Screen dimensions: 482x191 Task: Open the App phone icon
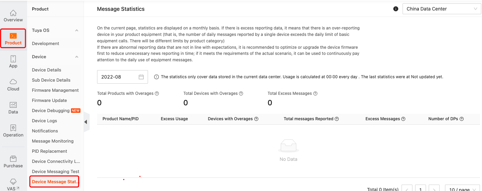[13, 59]
